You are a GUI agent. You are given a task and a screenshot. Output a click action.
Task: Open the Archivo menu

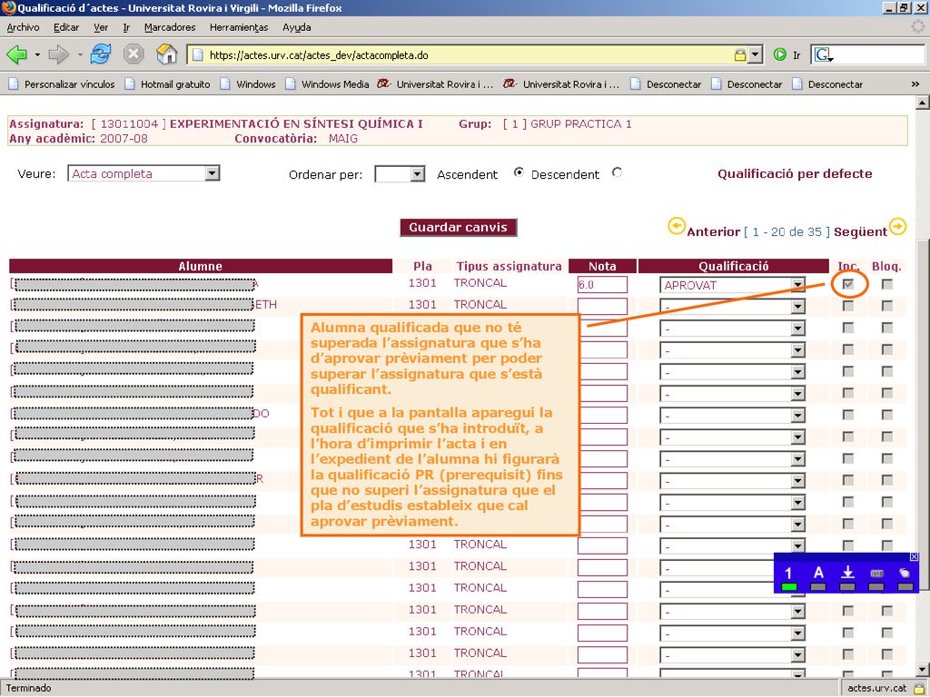[23, 27]
